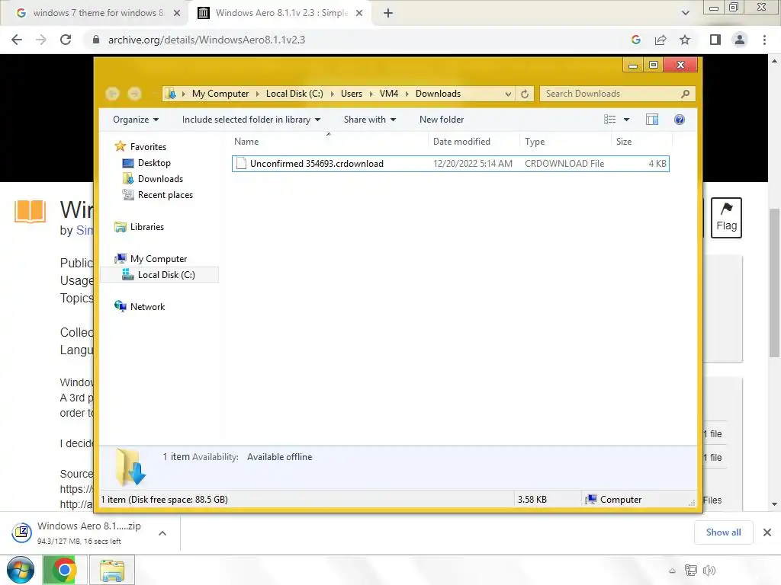This screenshot has width=781, height=585.
Task: Reload the archive.org page
Action: [x=66, y=40]
